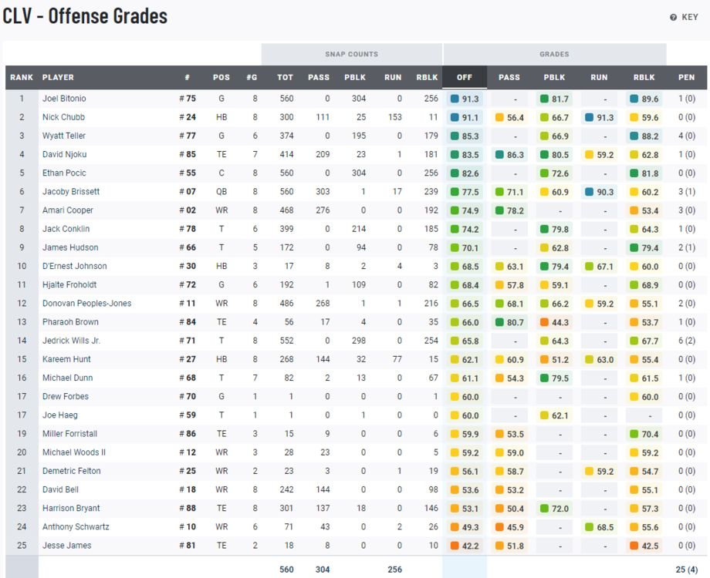Click the CLV - Offense Grades title
This screenshot has width=710, height=578.
[x=85, y=16]
